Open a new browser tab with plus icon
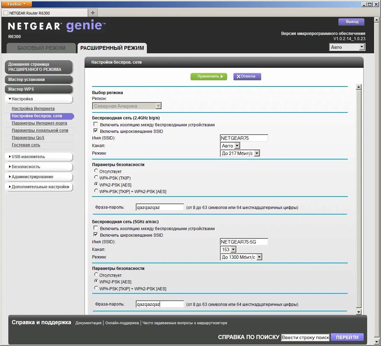Image resolution: width=381 pixels, height=346 pixels. (92, 12)
